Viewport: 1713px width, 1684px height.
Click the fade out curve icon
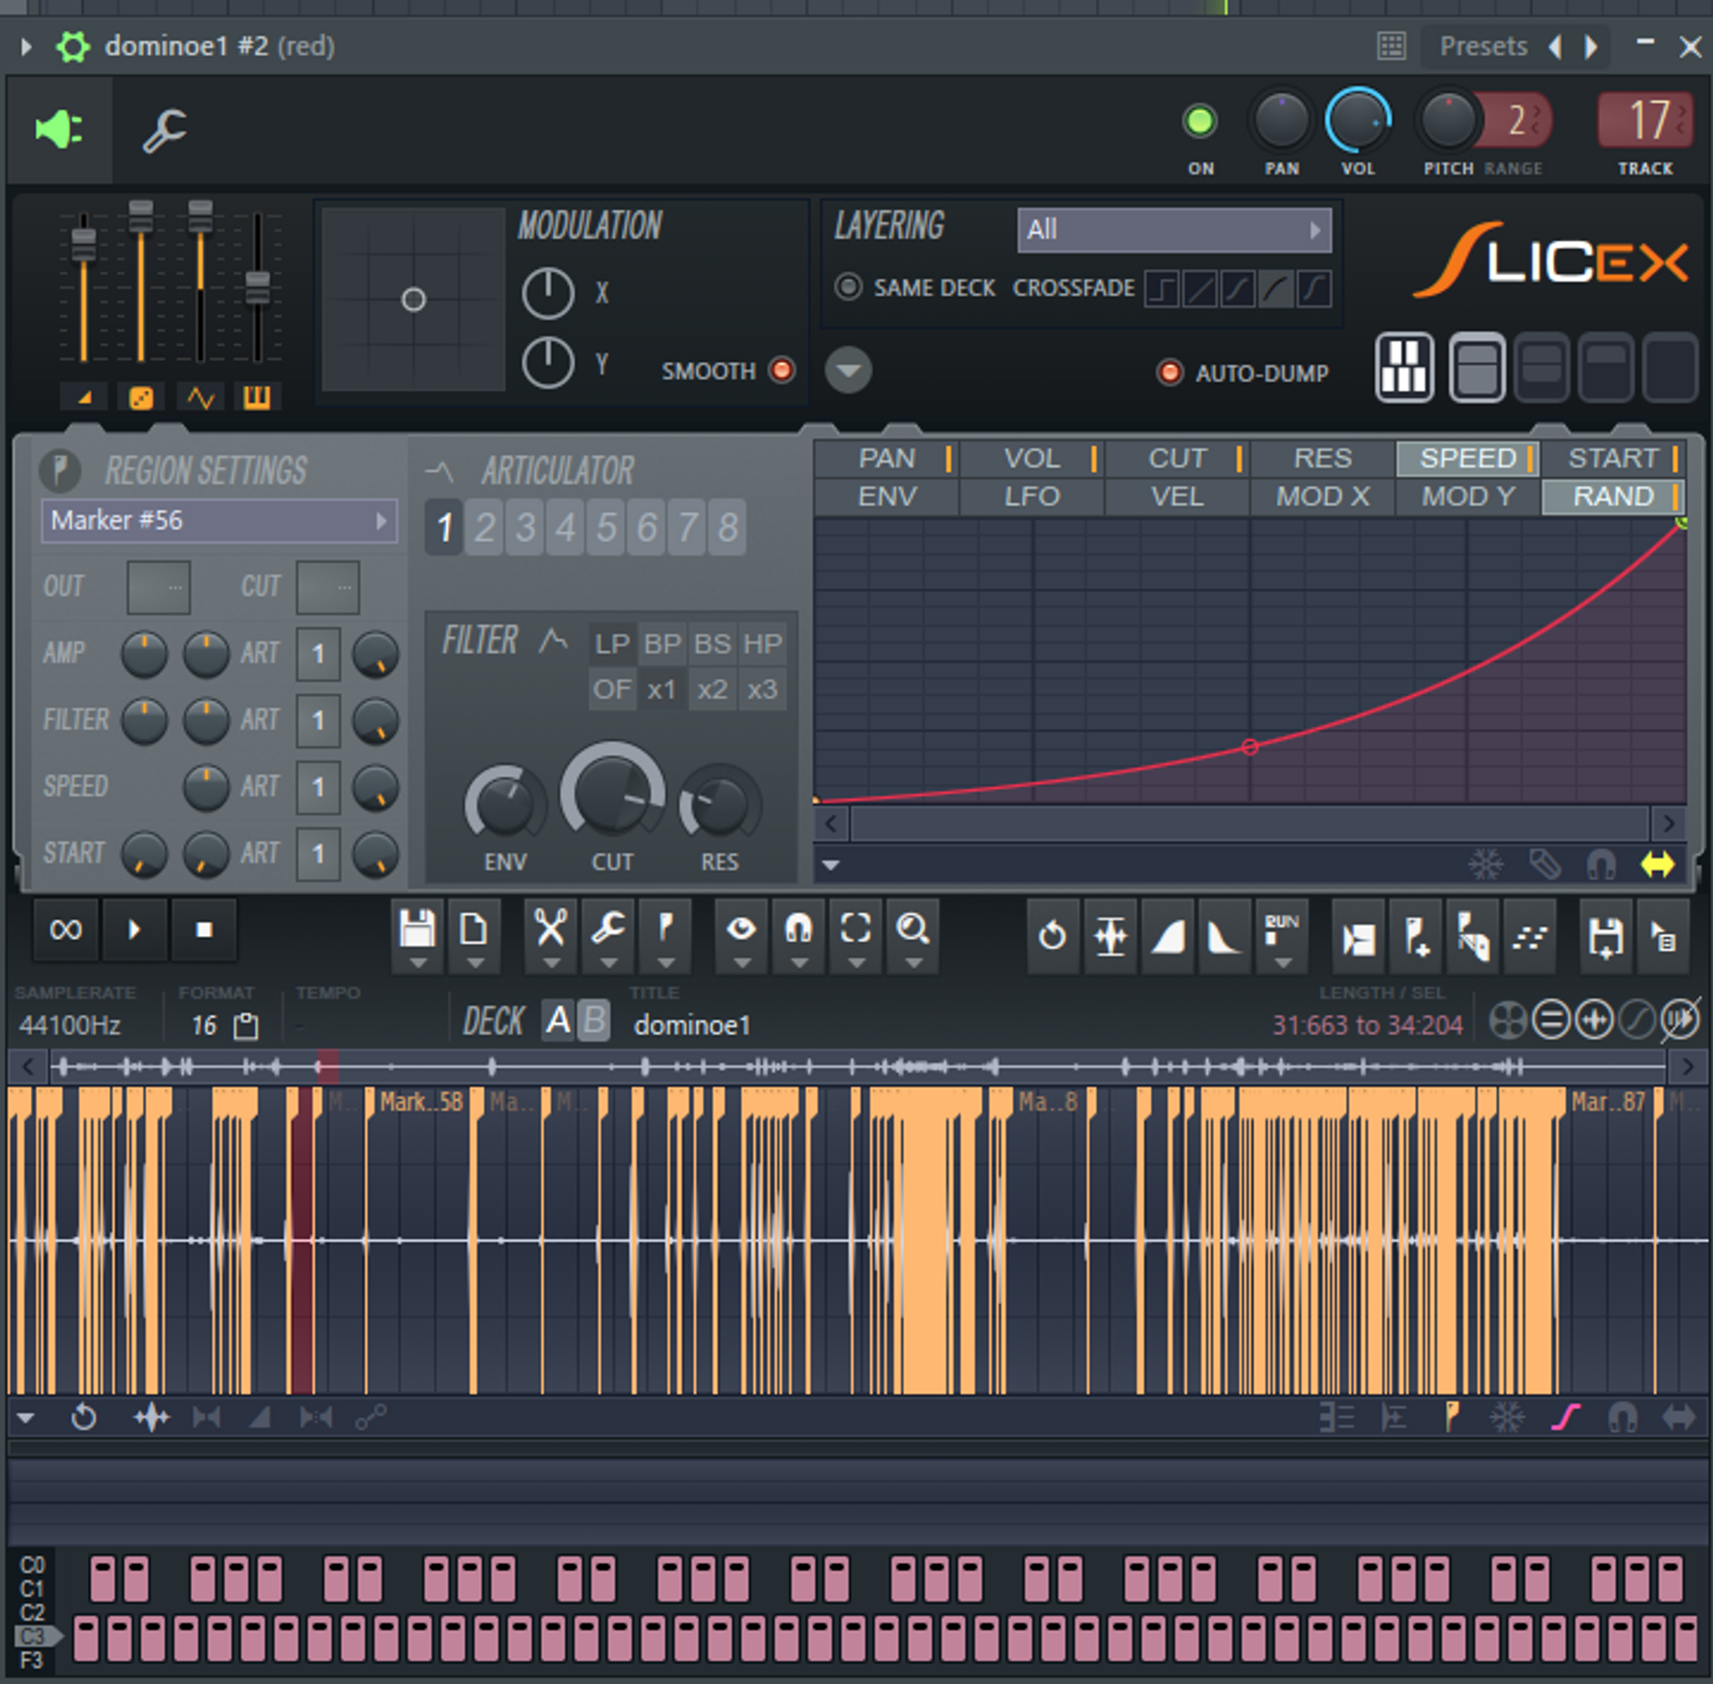coord(1224,935)
